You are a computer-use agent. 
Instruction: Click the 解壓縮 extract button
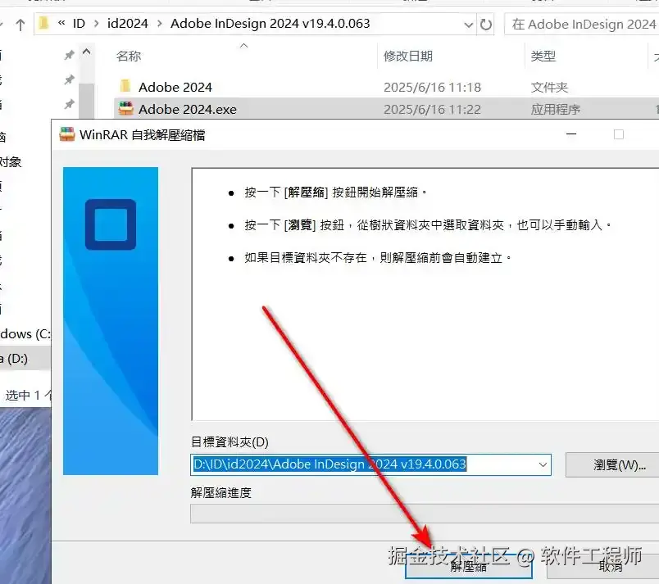(x=468, y=566)
